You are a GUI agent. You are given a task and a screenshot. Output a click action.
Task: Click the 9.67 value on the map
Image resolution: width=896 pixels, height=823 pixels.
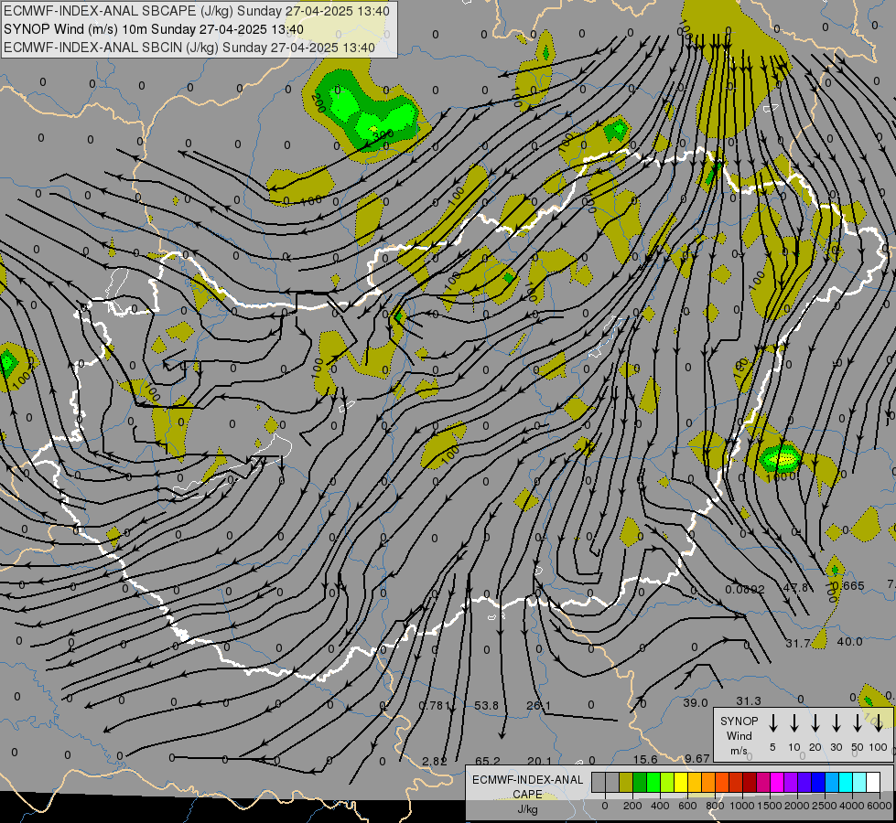click(x=697, y=758)
